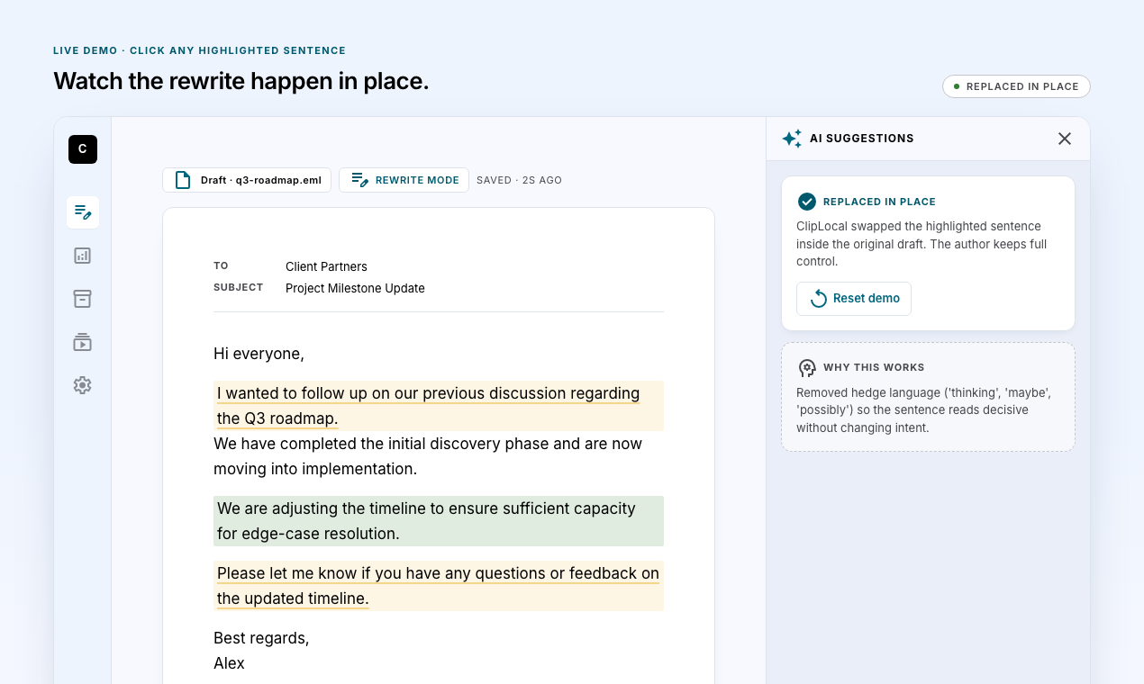
Task: Click the Replaced in Place checkmark icon
Action: pos(807,202)
